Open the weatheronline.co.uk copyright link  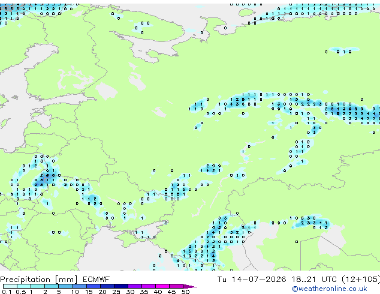tap(330, 289)
